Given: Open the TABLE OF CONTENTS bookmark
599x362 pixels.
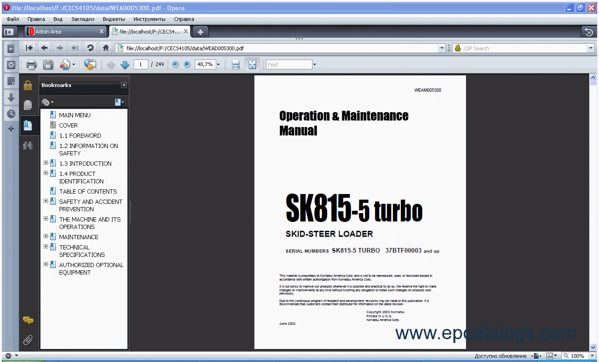Looking at the screenshot, I should [88, 191].
